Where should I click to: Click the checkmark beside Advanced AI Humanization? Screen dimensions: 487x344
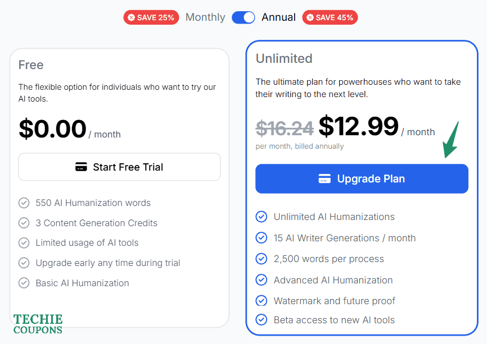[x=261, y=280]
